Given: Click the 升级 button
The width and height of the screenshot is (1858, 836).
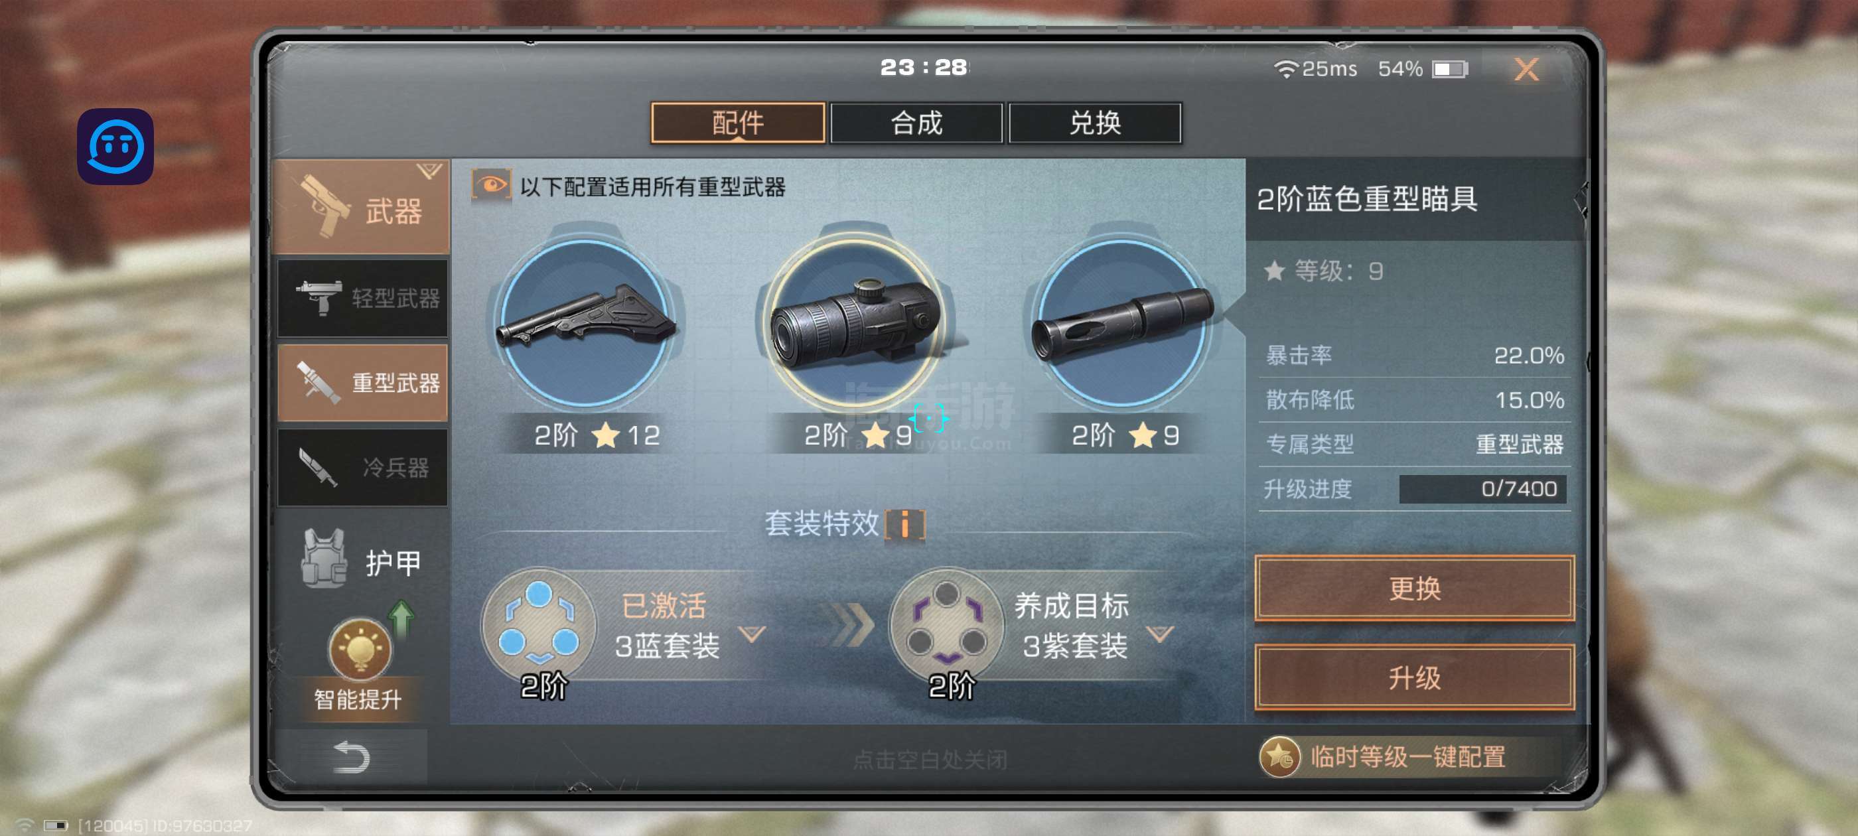Looking at the screenshot, I should (x=1413, y=677).
